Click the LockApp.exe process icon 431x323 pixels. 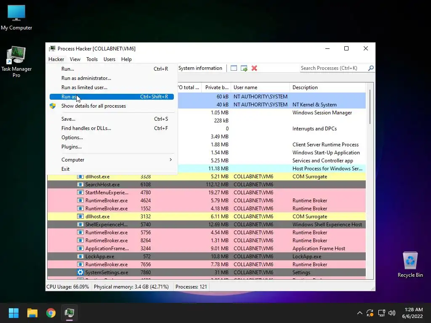(80, 257)
